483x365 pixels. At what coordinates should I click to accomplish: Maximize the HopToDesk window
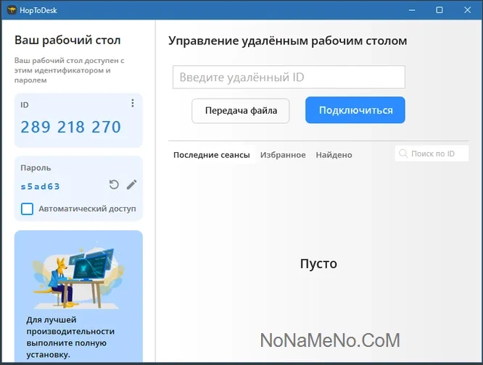[x=439, y=10]
